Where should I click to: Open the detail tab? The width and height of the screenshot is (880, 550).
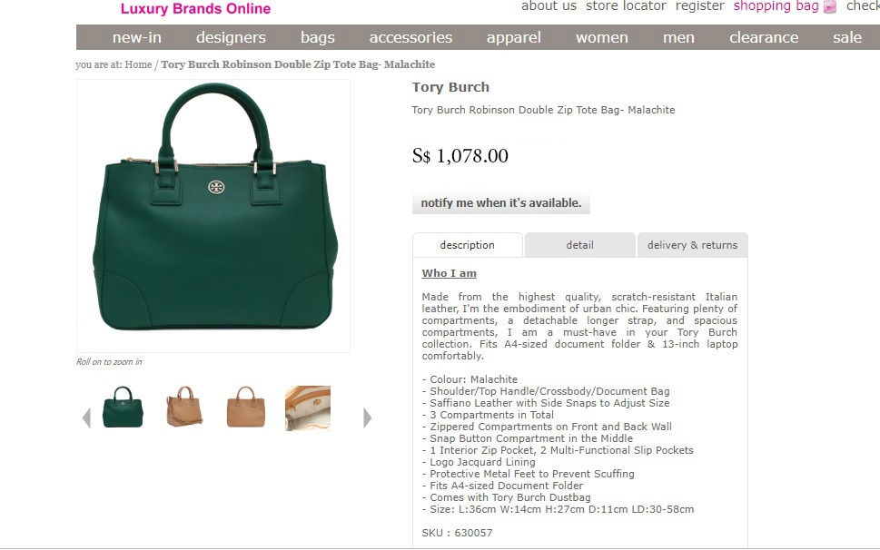click(579, 245)
